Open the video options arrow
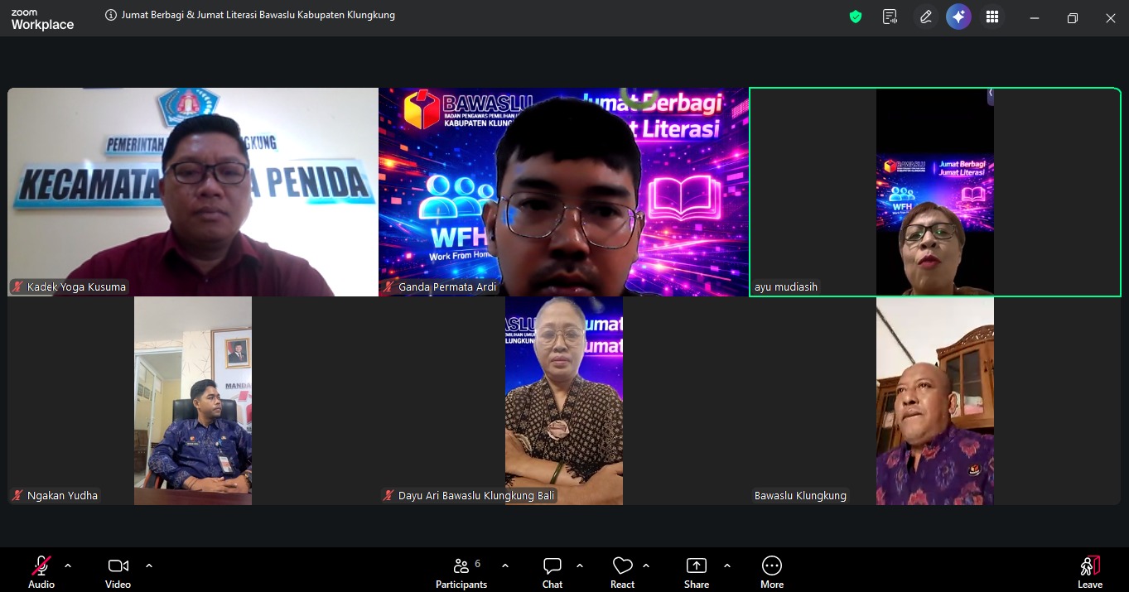1129x592 pixels. point(149,566)
